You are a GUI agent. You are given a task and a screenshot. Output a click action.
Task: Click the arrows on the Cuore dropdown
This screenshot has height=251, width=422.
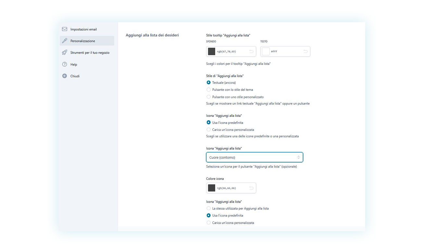pyautogui.click(x=298, y=157)
